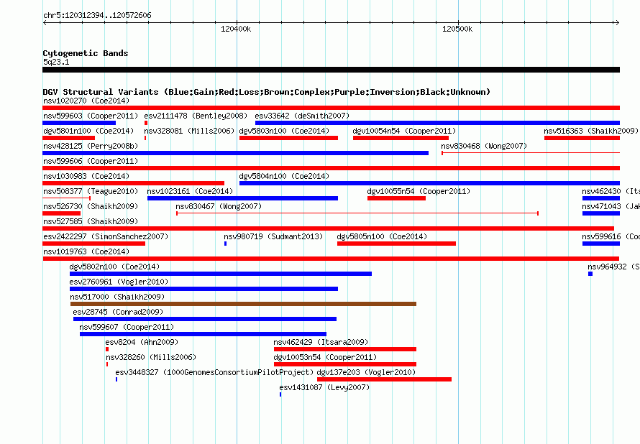Image resolution: width=640 pixels, height=444 pixels.
Task: Open dgv5805n100 (Coe2014) label
Action: 382,236
